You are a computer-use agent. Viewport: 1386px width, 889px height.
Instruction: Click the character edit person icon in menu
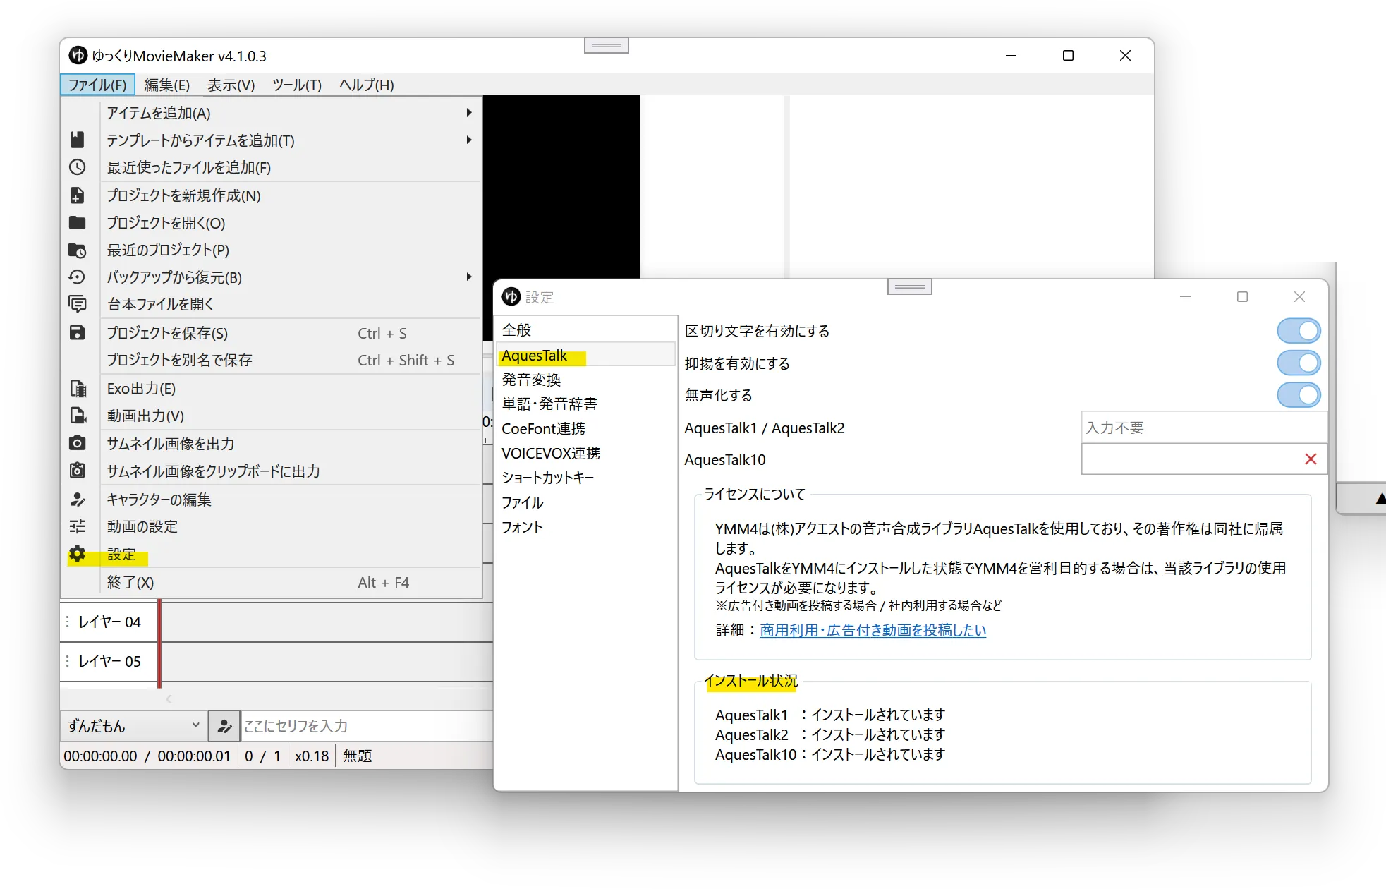(78, 500)
